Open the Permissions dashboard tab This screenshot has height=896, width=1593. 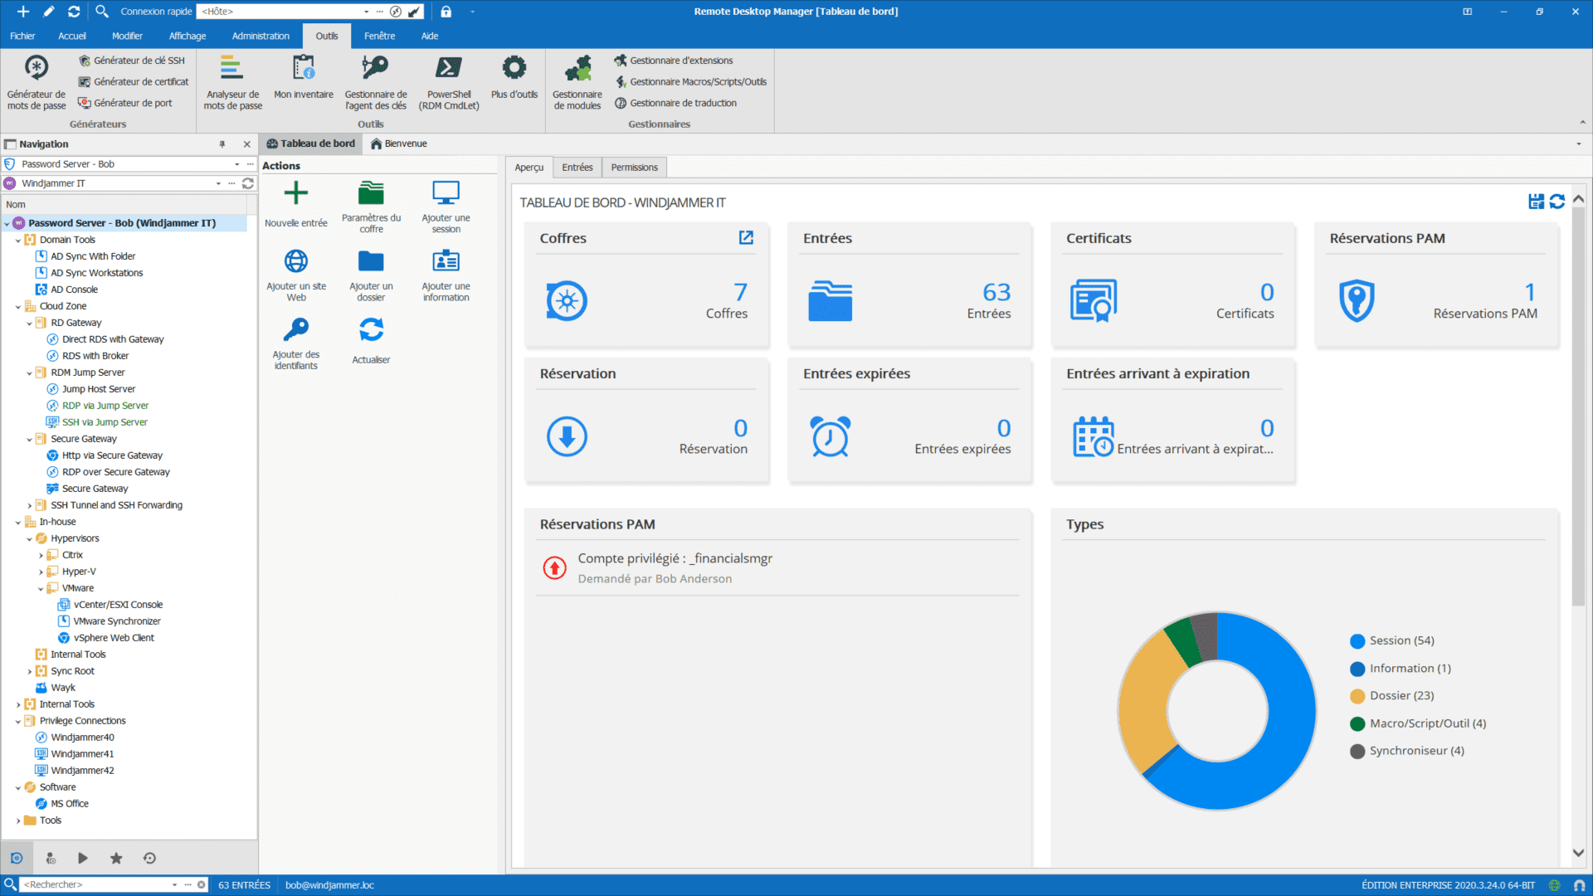point(634,167)
